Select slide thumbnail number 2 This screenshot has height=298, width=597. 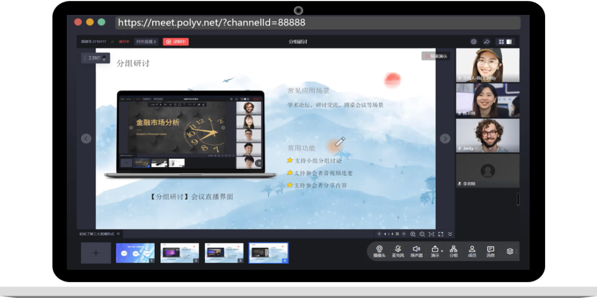pyautogui.click(x=180, y=253)
